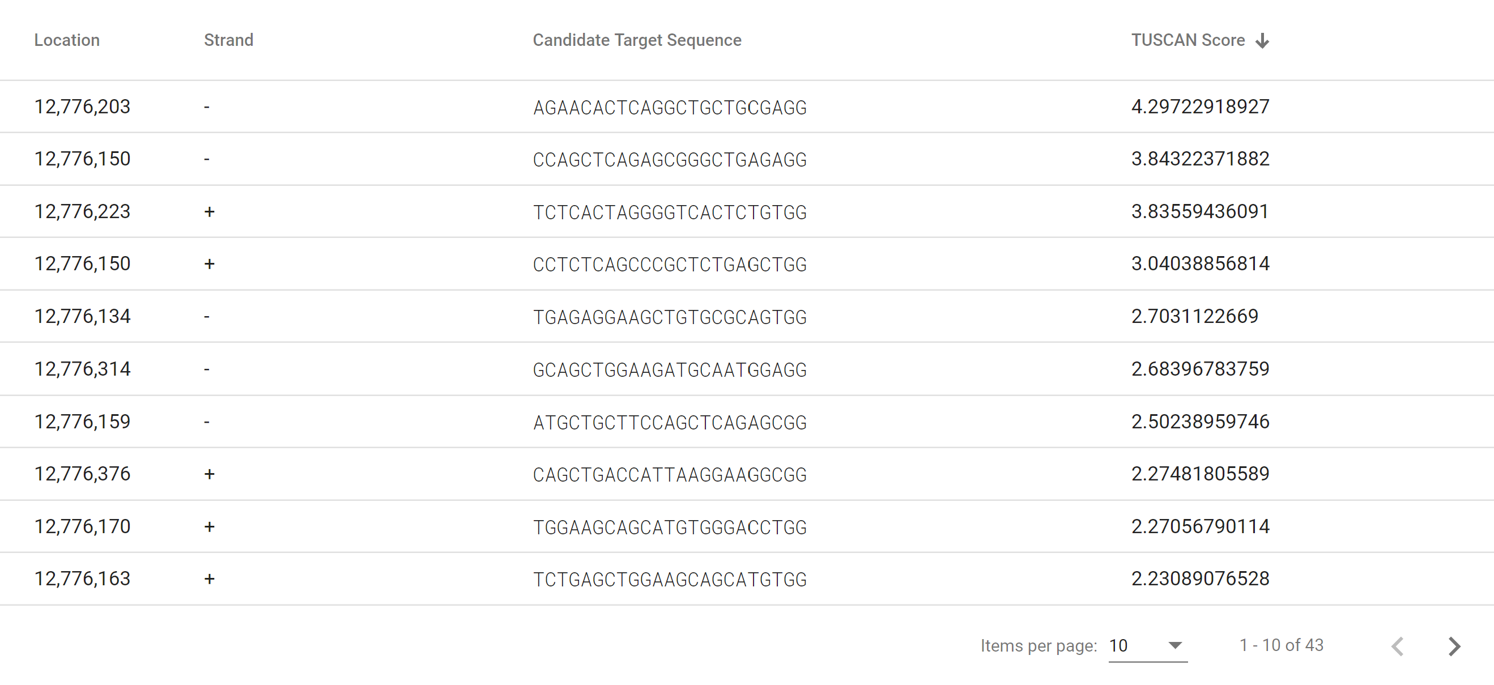The height and width of the screenshot is (685, 1494).
Task: Select the row with location 12,776,223
Action: pyautogui.click(x=82, y=212)
